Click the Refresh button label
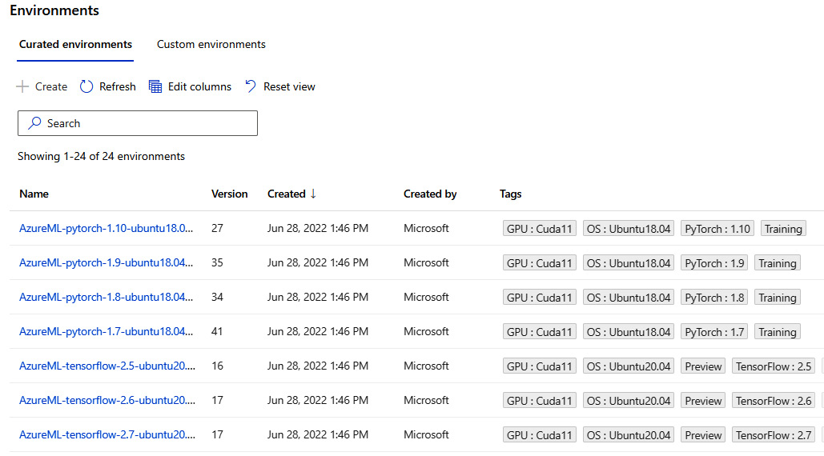This screenshot has width=824, height=456. 117,86
